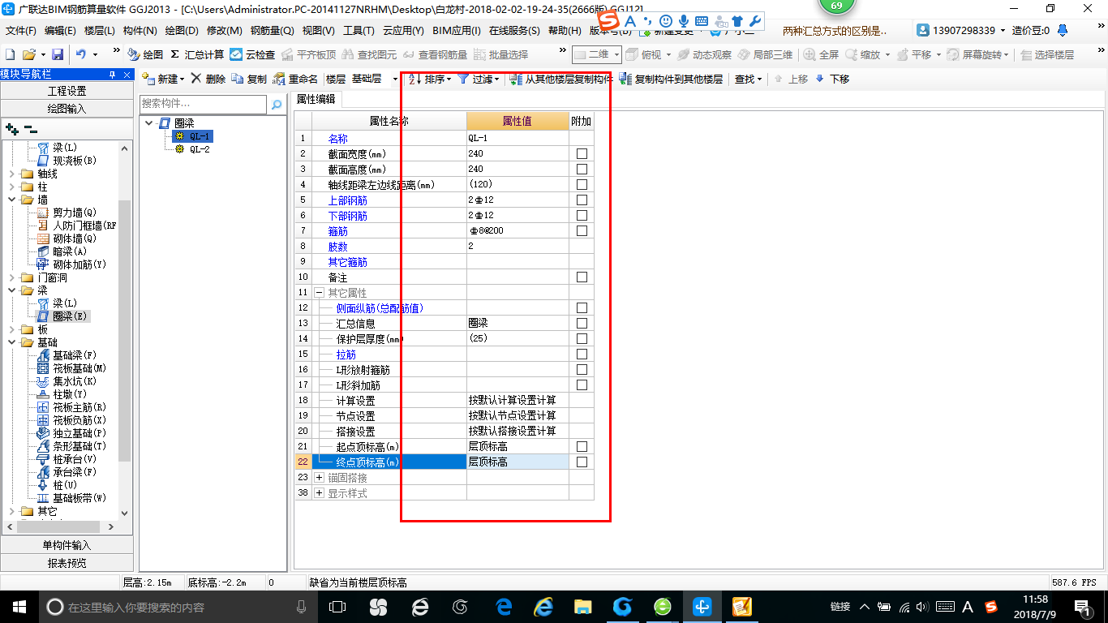Select 剪力墙(Q) in the navigation tree
The width and height of the screenshot is (1108, 623).
tap(68, 213)
